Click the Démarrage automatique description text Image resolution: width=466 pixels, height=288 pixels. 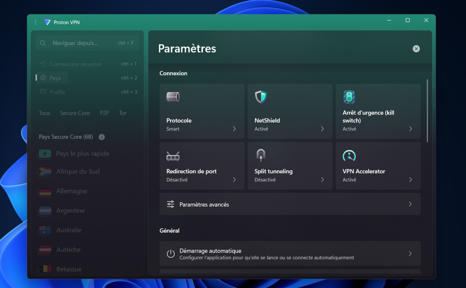pos(266,258)
